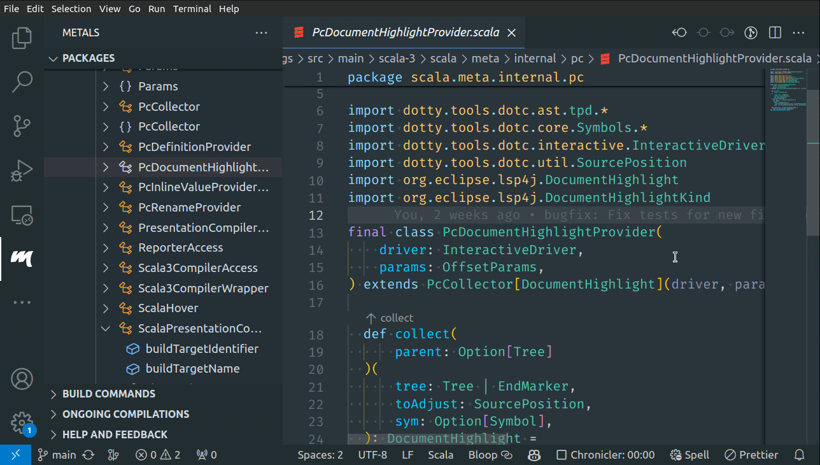Viewport: 820px width, 465px height.
Task: Open the Go menu
Action: [134, 9]
